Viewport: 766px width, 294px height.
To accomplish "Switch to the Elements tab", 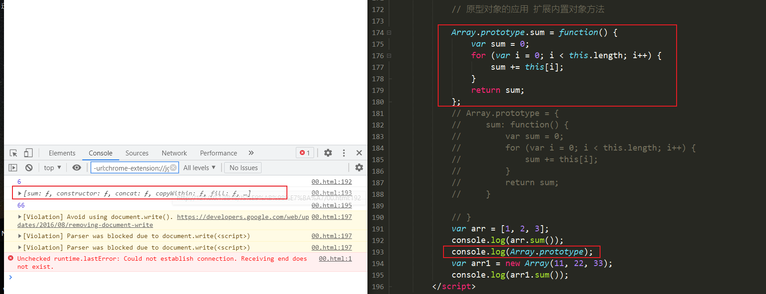I will (62, 153).
